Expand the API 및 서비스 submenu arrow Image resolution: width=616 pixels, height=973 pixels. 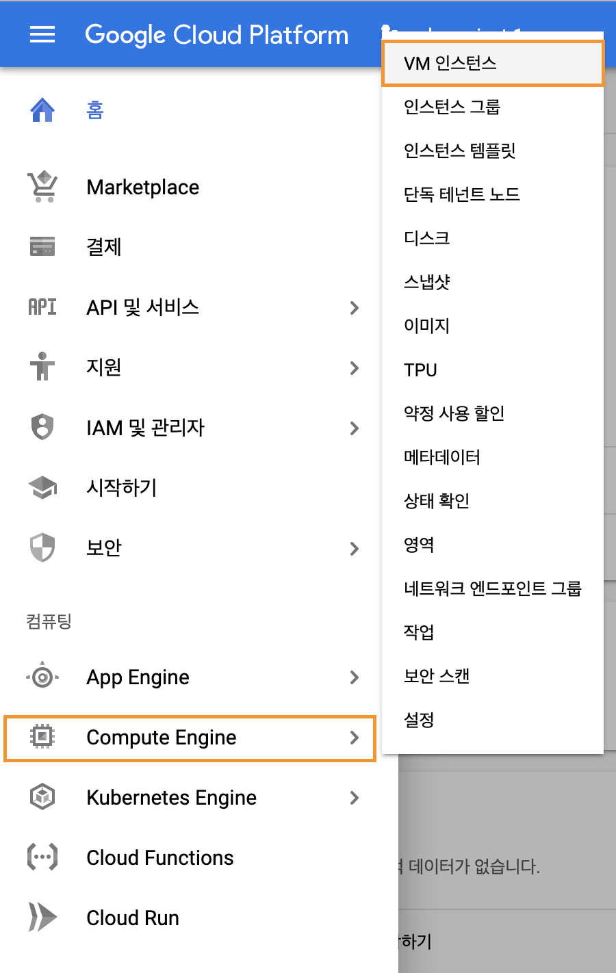355,308
